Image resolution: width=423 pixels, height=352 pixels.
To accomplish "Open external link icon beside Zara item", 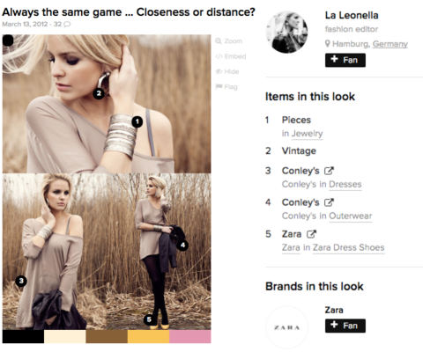I will tap(311, 234).
